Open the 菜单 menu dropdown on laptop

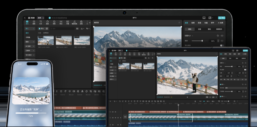(x=41, y=18)
